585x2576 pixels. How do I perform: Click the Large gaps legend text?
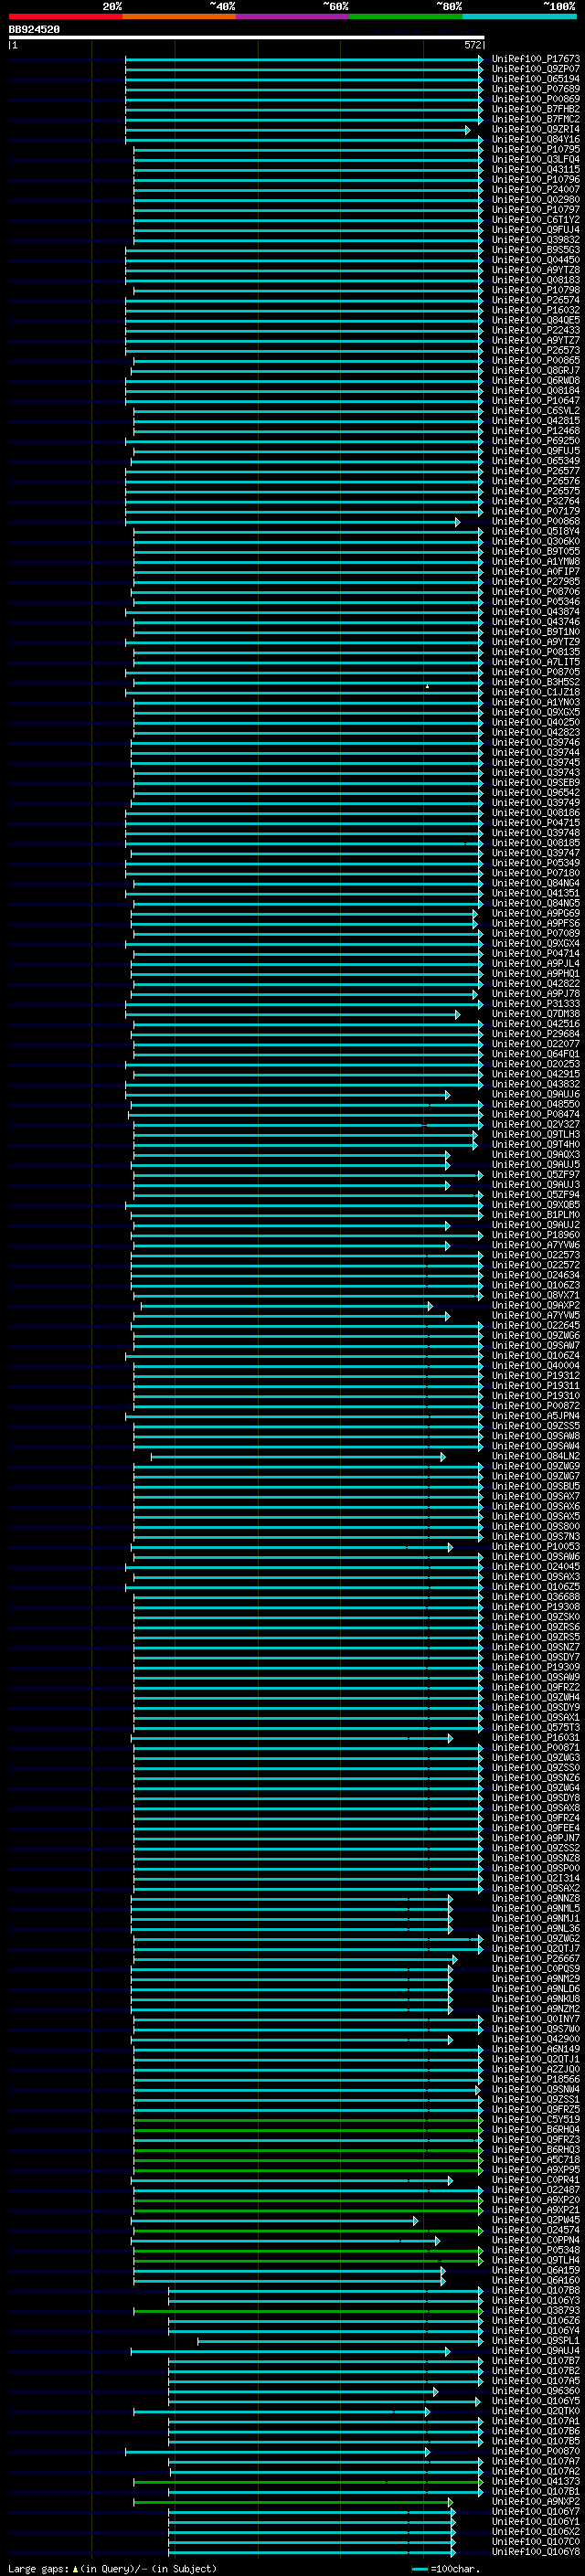112,2569
